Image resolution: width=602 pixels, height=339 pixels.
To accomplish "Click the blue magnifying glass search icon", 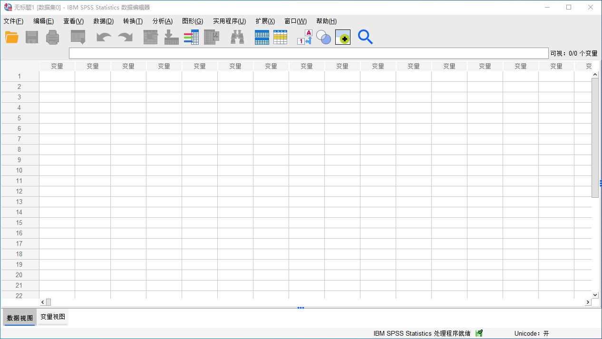I will pos(365,37).
